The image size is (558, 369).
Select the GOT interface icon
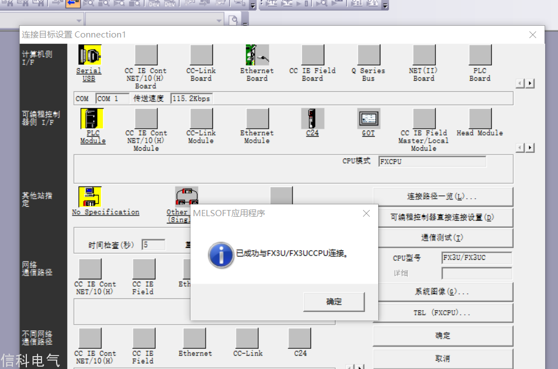(x=369, y=118)
